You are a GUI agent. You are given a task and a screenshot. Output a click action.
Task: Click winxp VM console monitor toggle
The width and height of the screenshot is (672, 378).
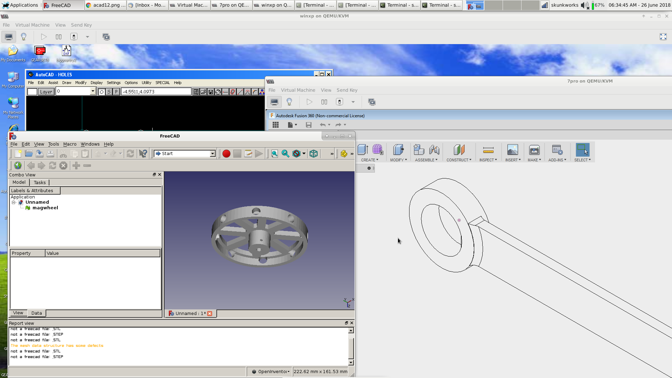pyautogui.click(x=9, y=37)
